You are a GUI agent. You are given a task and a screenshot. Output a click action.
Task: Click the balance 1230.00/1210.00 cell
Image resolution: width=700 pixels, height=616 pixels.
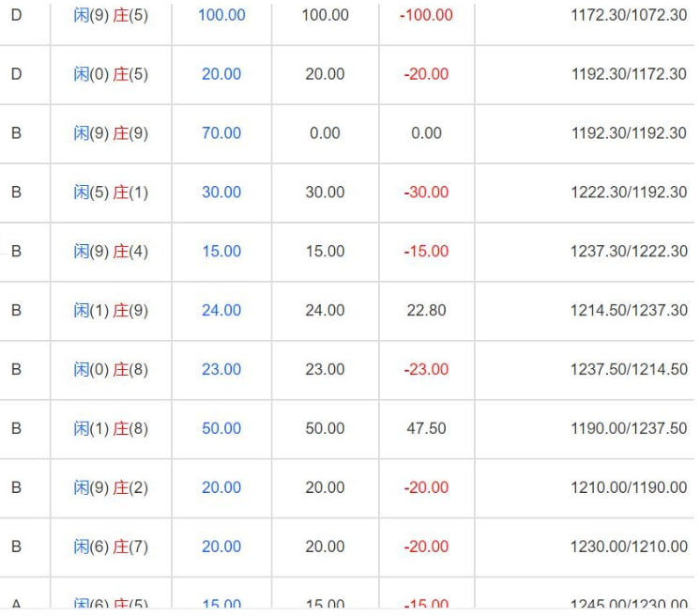(x=629, y=547)
